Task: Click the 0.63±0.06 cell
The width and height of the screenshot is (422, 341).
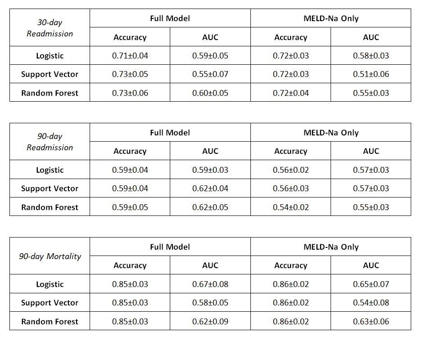Action: [371, 322]
